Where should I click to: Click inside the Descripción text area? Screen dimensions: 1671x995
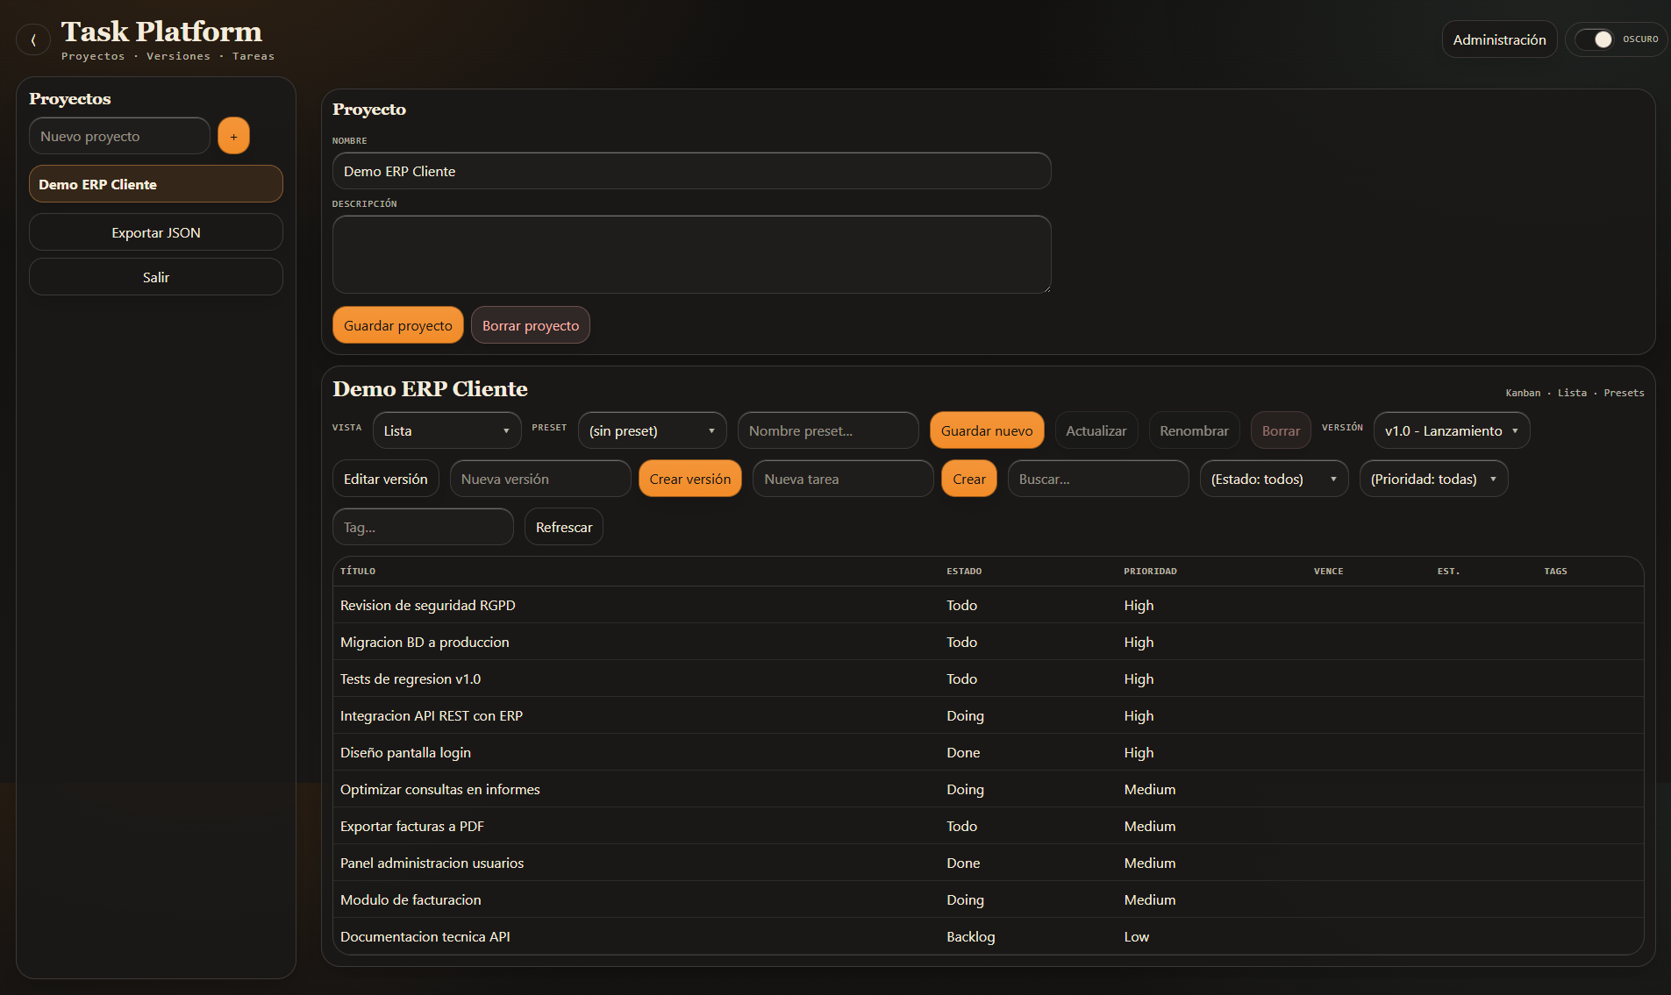(691, 254)
